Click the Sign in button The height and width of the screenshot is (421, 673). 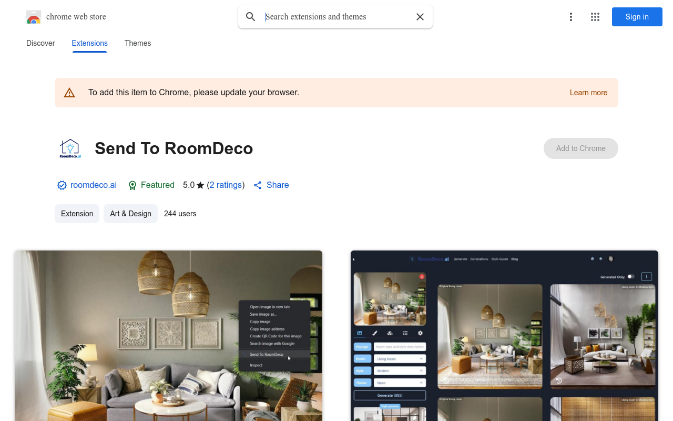pyautogui.click(x=637, y=17)
